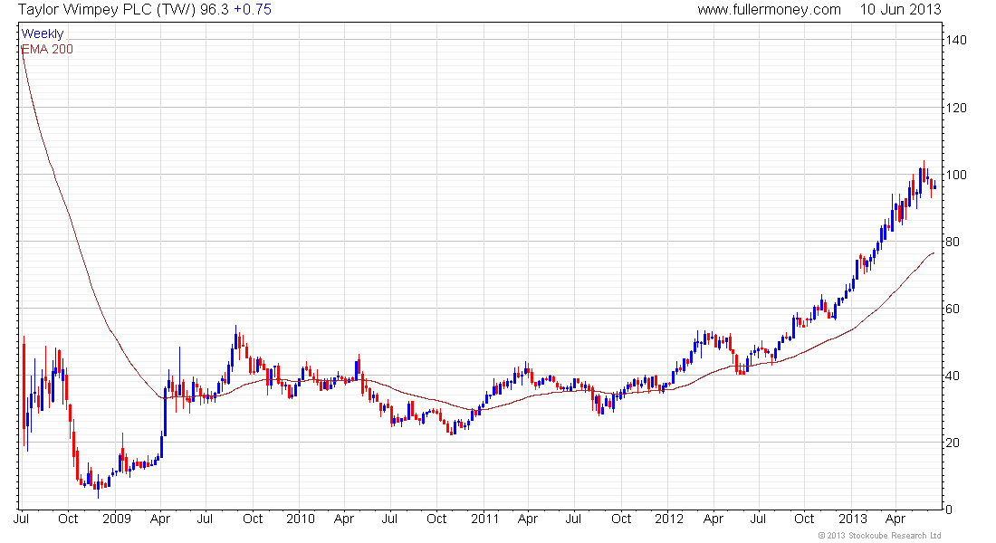996x543 pixels.
Task: Select the 2012 label on time axis
Action: [x=668, y=519]
